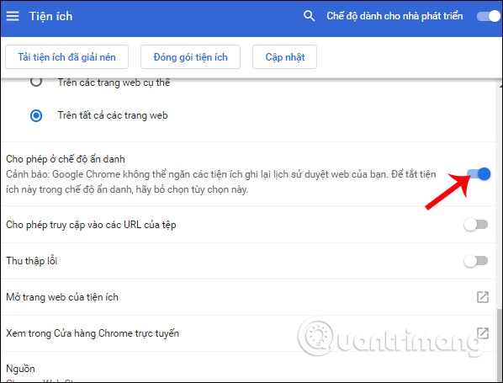Click Mở trang web của tiện ích text
The height and width of the screenshot is (383, 503).
62,297
